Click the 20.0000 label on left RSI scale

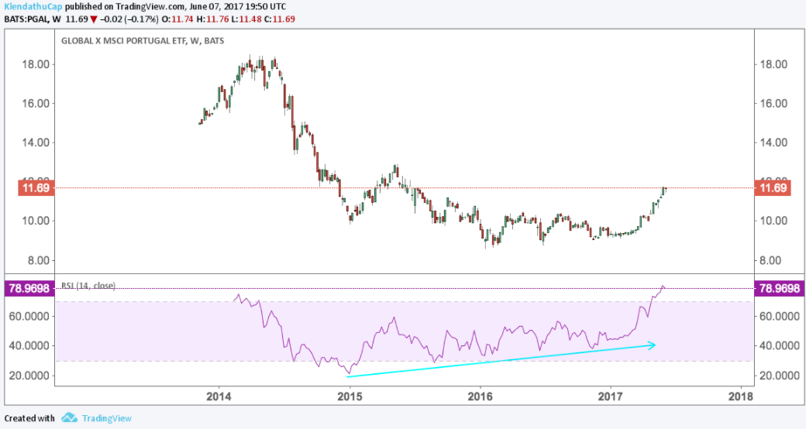[x=31, y=376]
